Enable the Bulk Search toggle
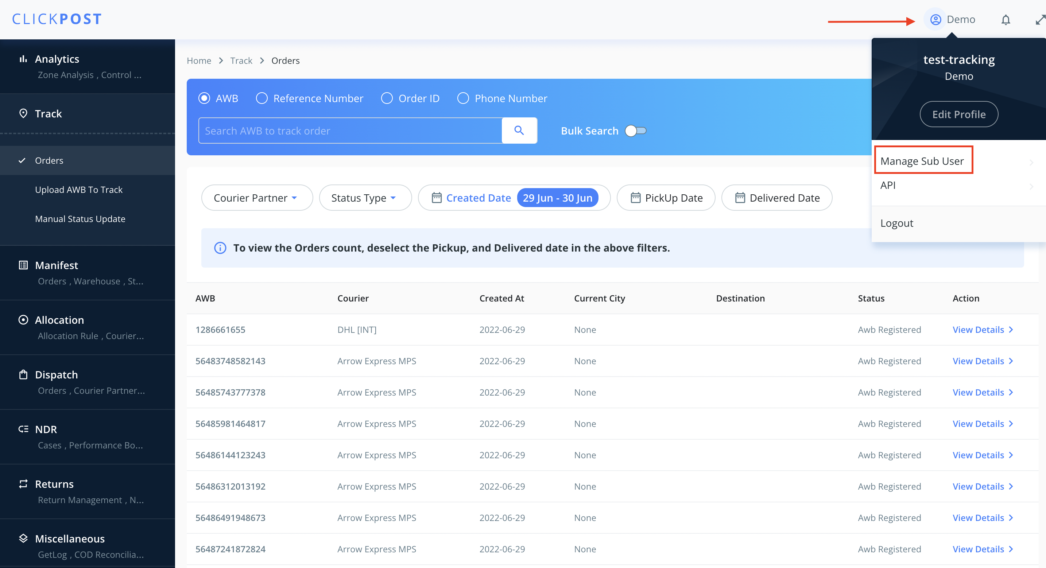 coord(635,131)
